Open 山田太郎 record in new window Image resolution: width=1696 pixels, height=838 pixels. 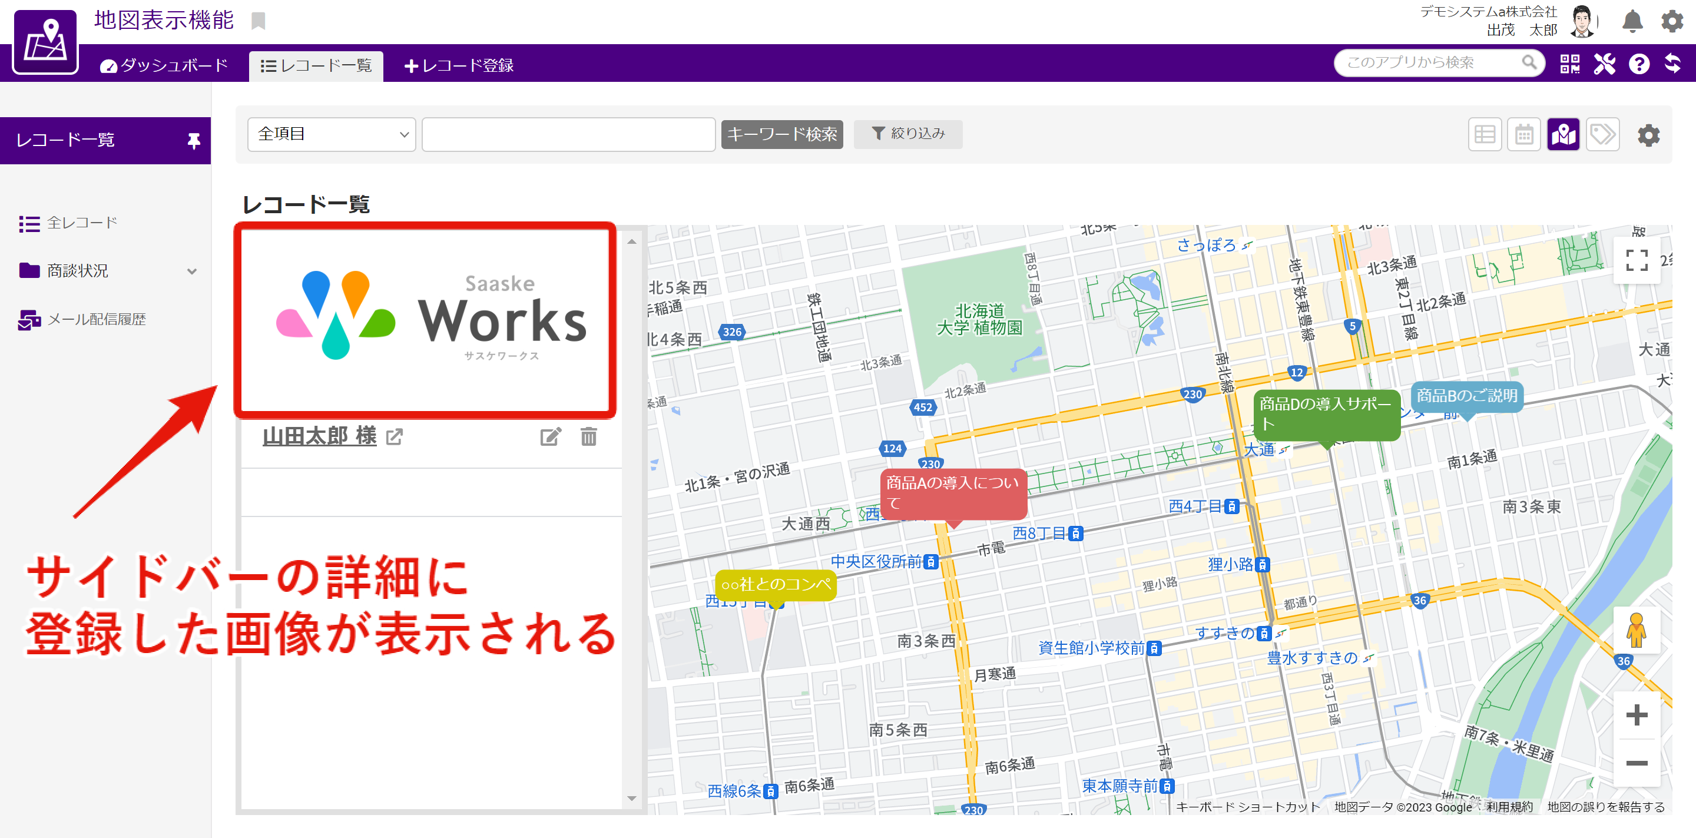395,436
